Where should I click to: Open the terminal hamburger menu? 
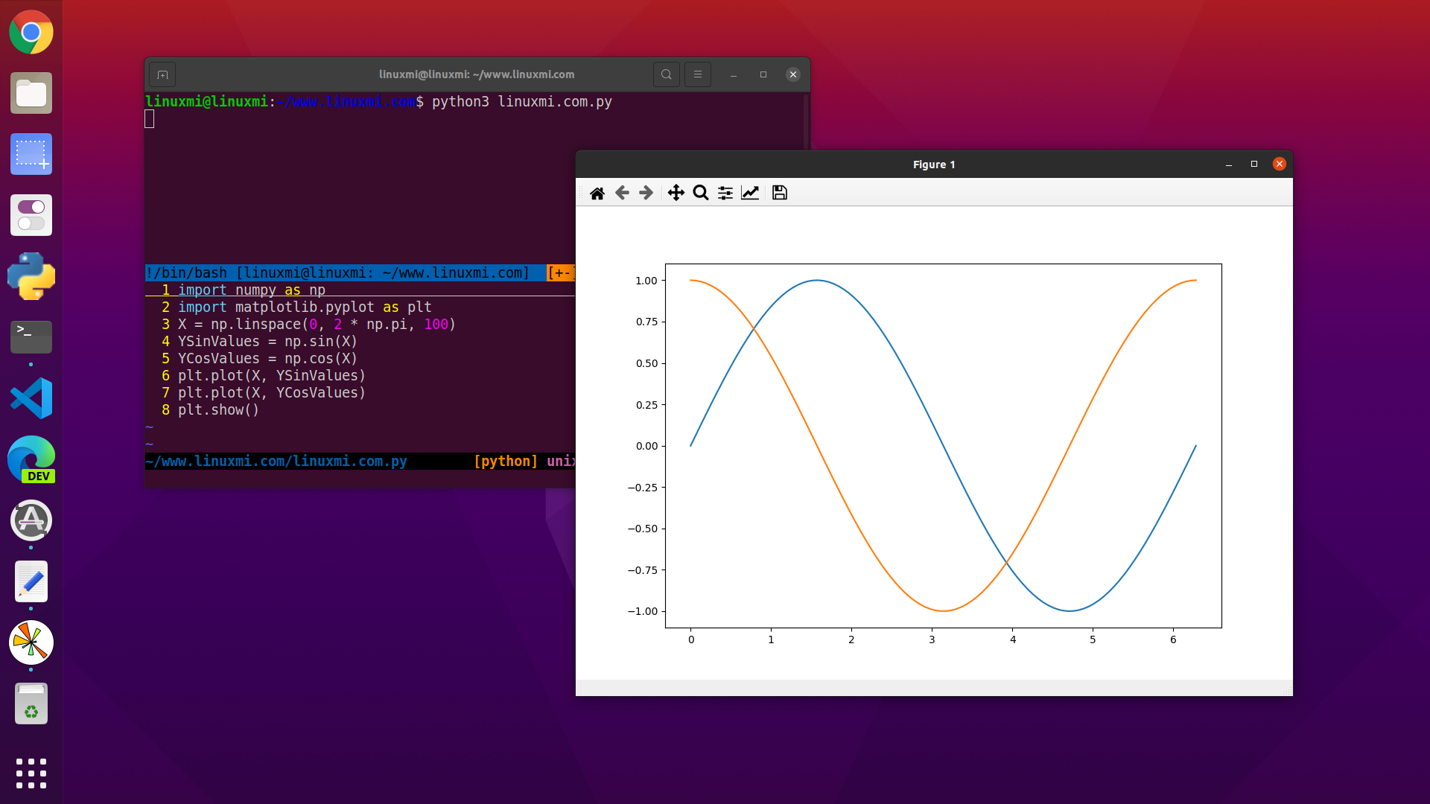(698, 74)
